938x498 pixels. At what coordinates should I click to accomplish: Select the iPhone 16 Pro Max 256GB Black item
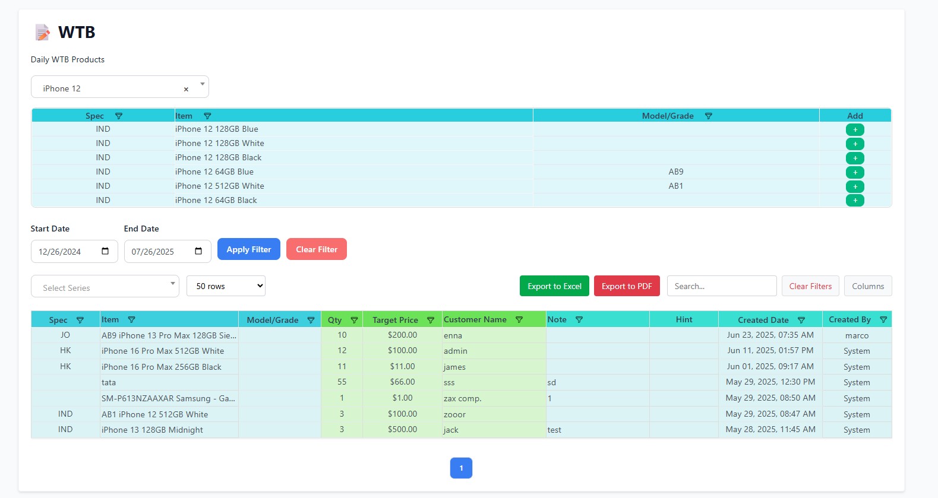[x=169, y=367]
